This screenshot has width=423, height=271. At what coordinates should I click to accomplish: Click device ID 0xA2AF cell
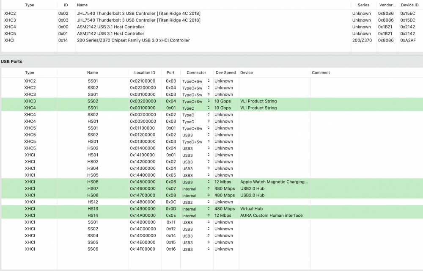pos(408,40)
